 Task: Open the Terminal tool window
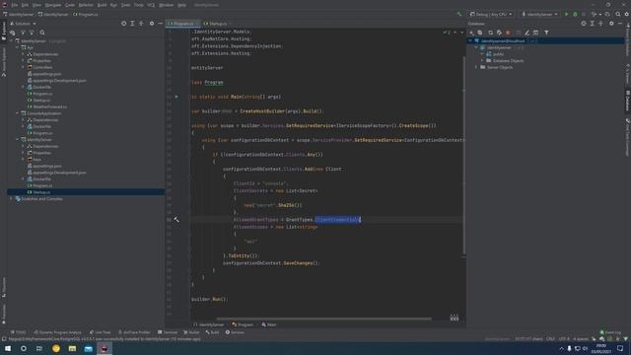click(x=168, y=332)
